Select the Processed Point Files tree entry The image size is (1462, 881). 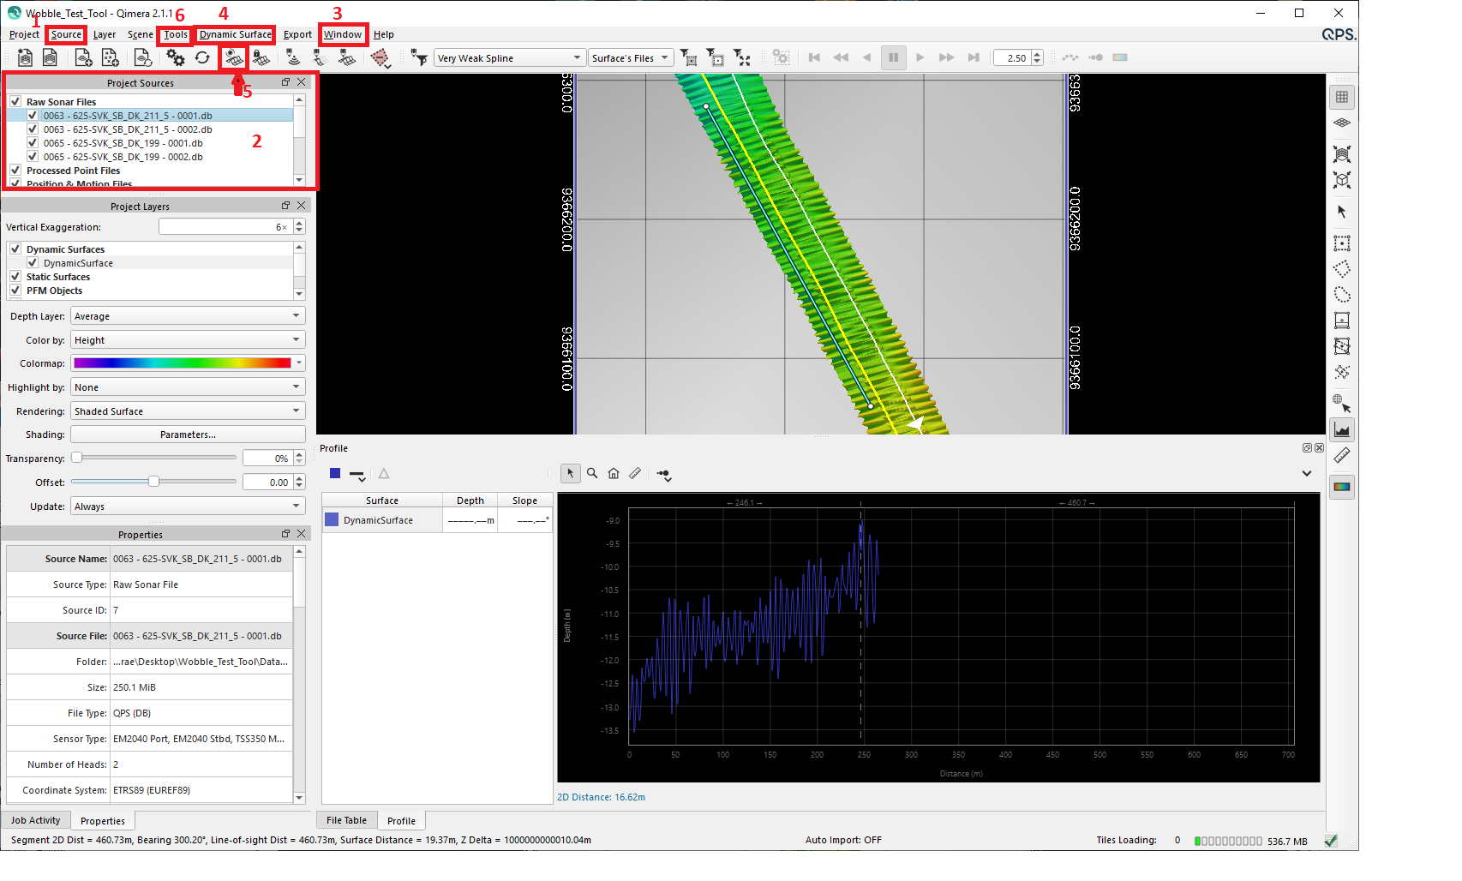tap(74, 171)
